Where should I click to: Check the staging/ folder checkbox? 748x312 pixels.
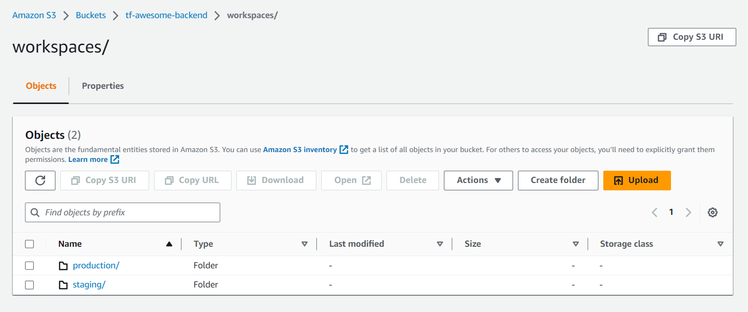(x=29, y=285)
